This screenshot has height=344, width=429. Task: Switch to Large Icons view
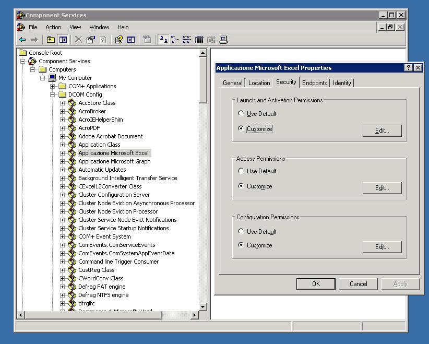coord(163,40)
